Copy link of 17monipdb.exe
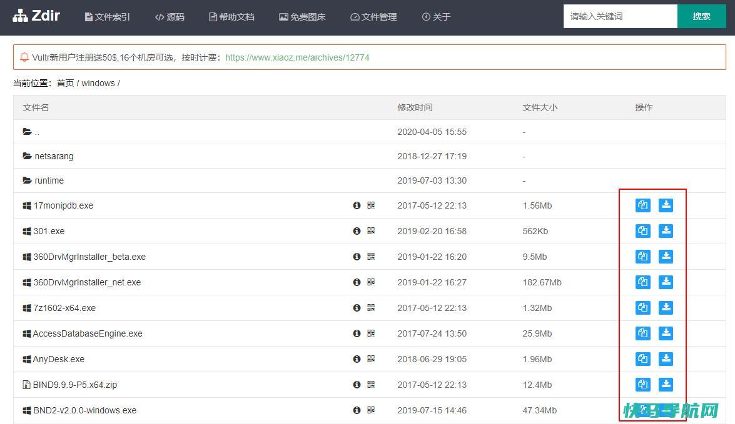 pos(642,205)
